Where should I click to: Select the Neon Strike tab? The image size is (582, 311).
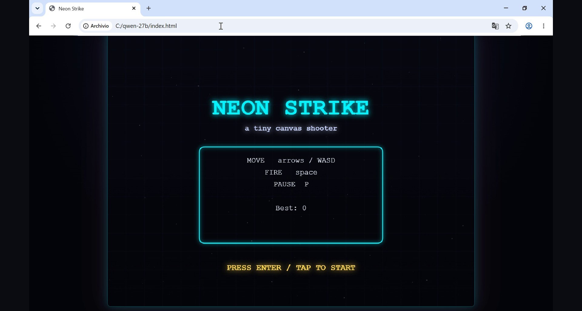point(93,9)
